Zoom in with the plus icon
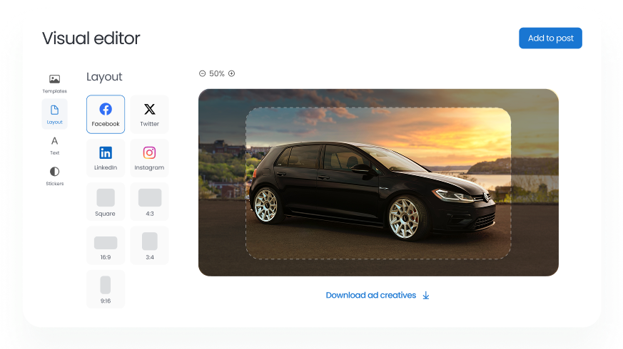The height and width of the screenshot is (349, 623). (x=232, y=73)
